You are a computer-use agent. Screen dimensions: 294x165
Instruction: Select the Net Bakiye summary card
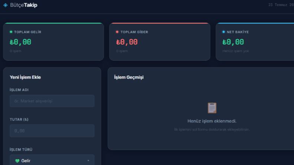[x=255, y=41]
